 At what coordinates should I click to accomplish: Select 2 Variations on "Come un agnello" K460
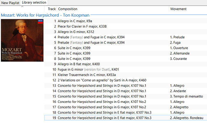point(126,80)
